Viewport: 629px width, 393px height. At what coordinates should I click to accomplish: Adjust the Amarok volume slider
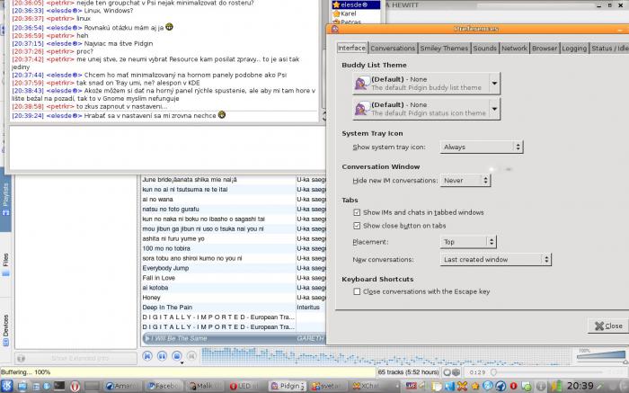[x=601, y=355]
